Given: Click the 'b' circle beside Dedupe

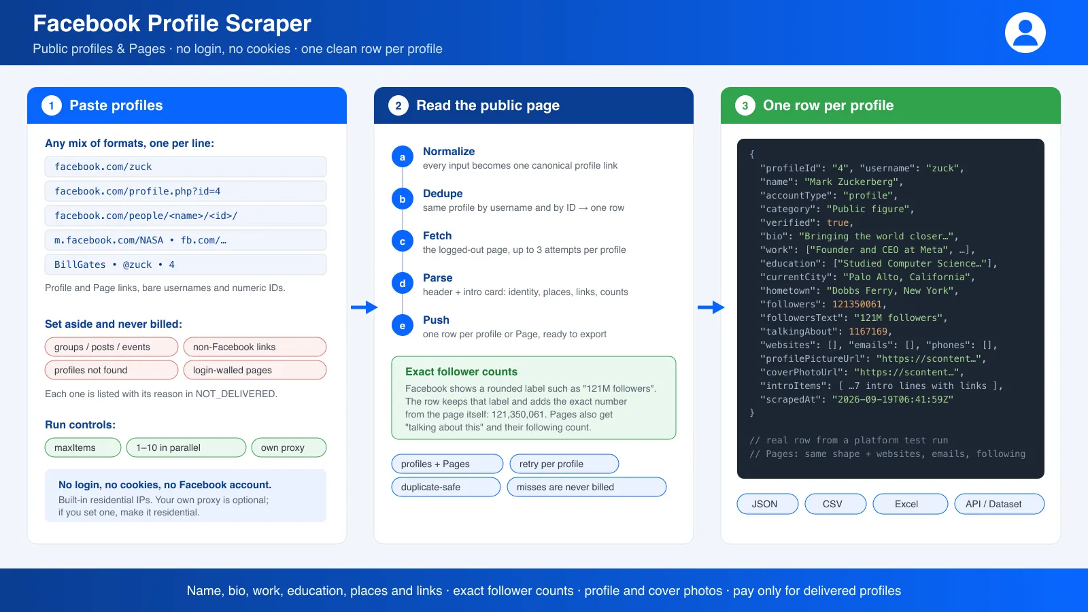Looking at the screenshot, I should 403,199.
